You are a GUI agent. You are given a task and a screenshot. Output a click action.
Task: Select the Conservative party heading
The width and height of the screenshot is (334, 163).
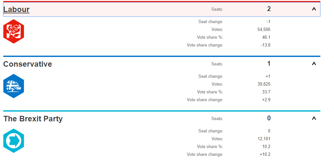tap(28, 64)
